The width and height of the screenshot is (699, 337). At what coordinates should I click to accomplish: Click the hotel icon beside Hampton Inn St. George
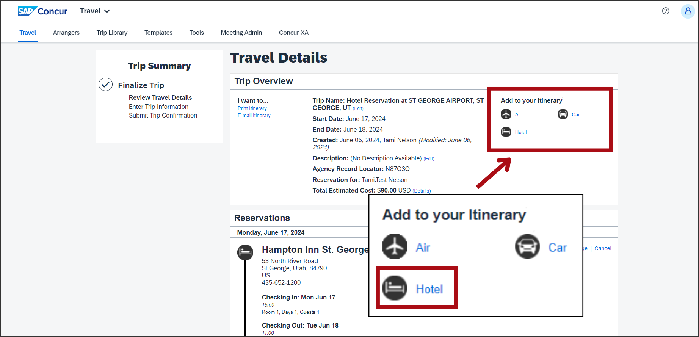[x=245, y=252]
